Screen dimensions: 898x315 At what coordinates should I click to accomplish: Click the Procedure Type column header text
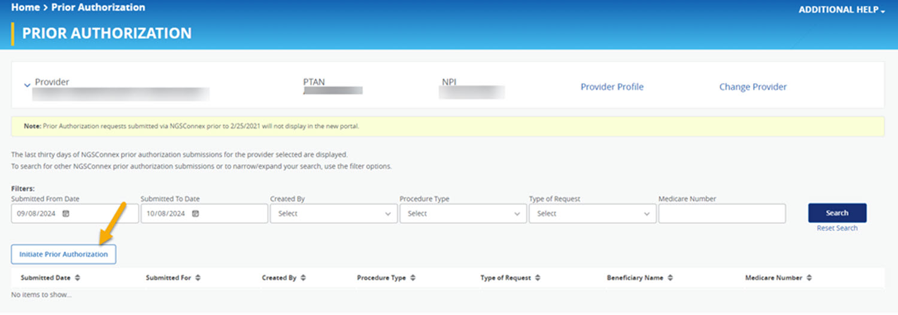[x=381, y=278]
